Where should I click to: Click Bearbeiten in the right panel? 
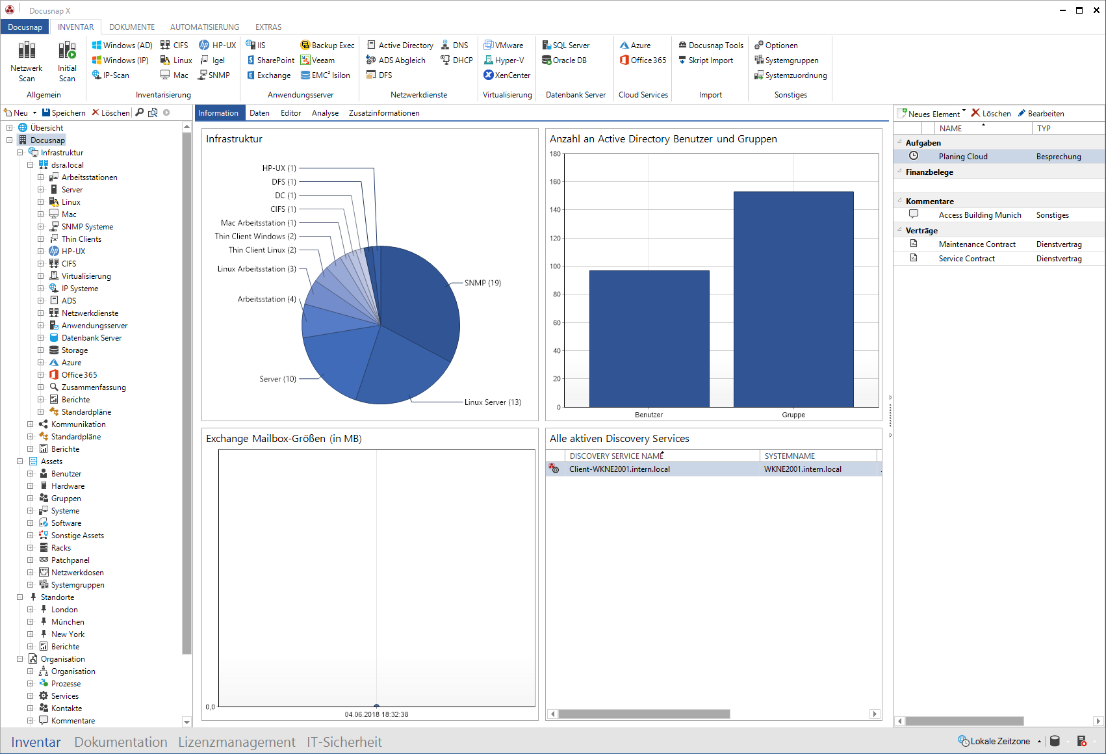1041,114
